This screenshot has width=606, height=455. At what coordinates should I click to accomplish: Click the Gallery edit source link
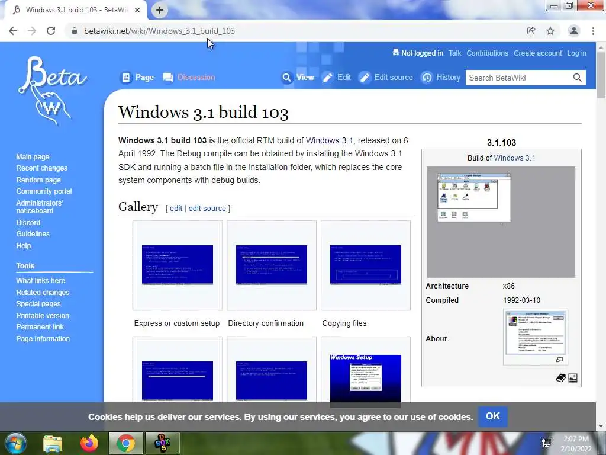207,208
